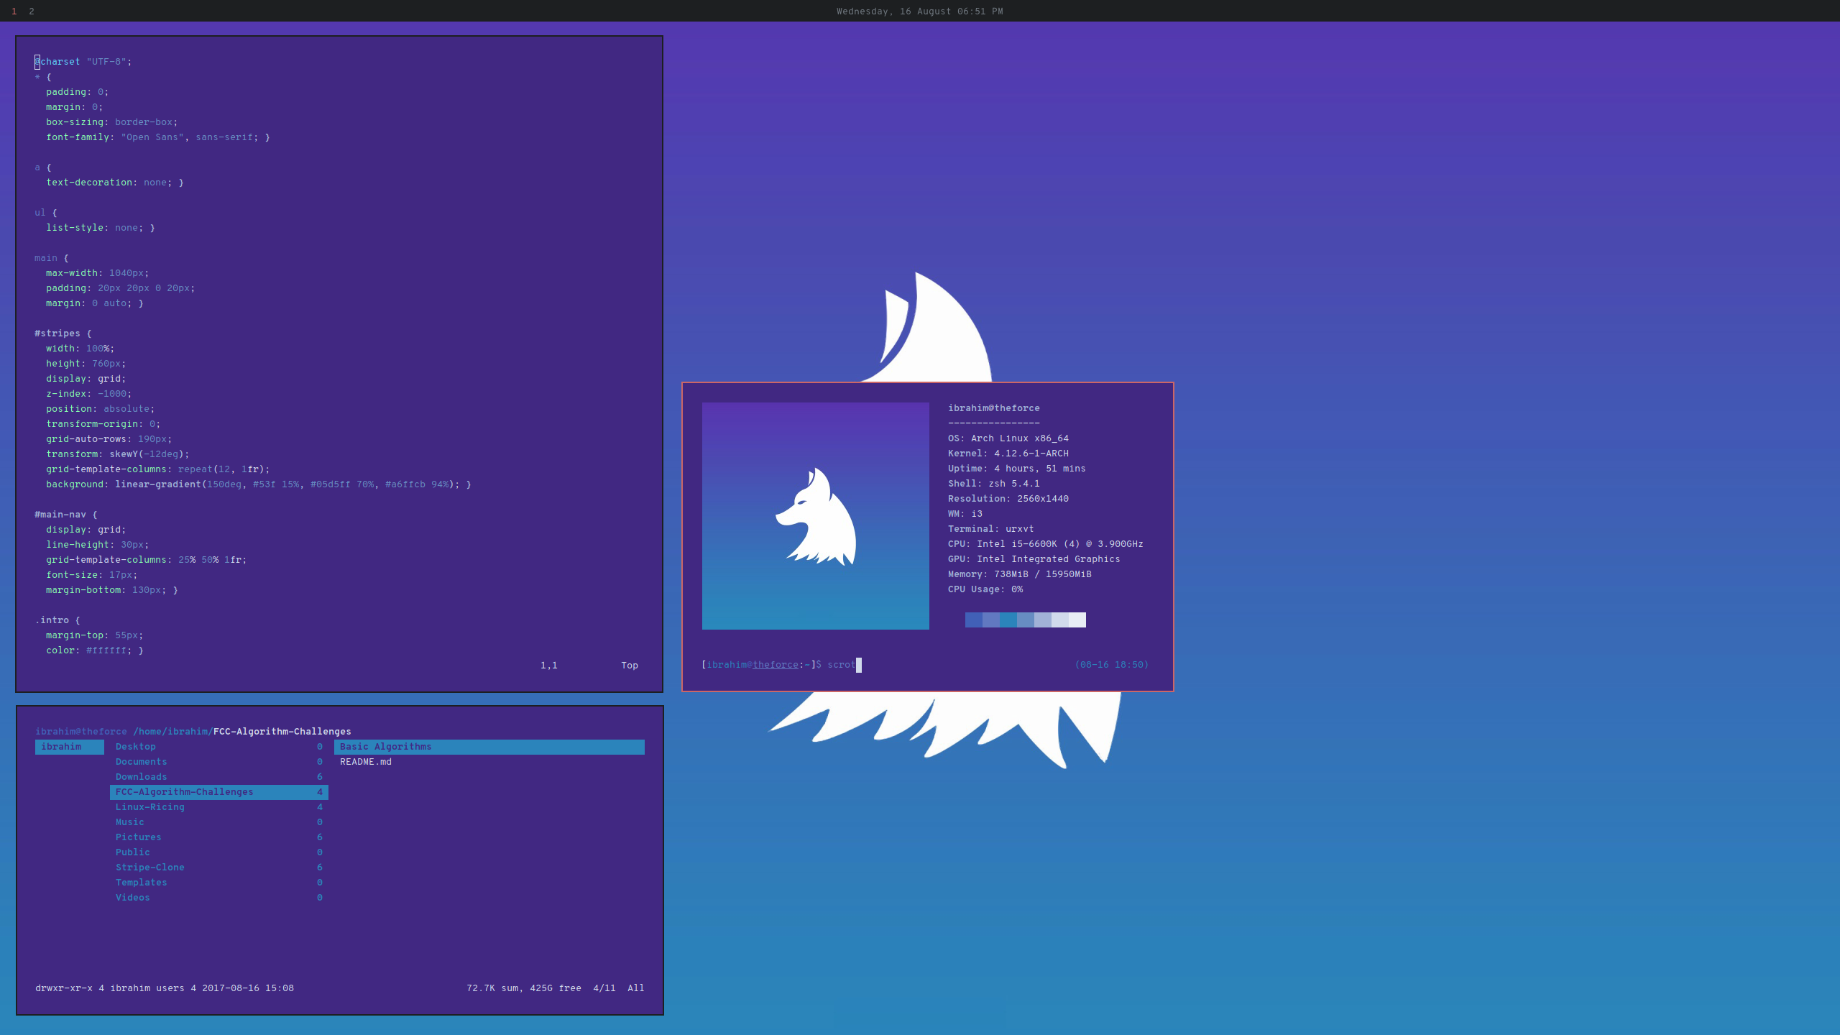Select the Documents folder in ranger
This screenshot has height=1035, width=1840.
[141, 762]
